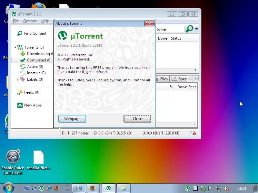Switch to Firefox taskbar button
258x193 pixels.
[x=93, y=188]
